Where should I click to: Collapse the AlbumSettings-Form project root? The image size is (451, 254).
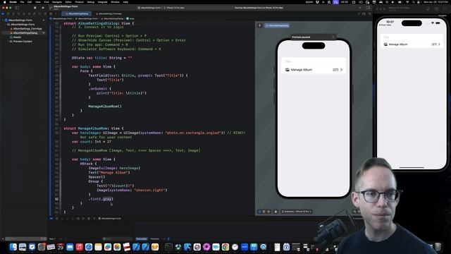click(x=3, y=20)
